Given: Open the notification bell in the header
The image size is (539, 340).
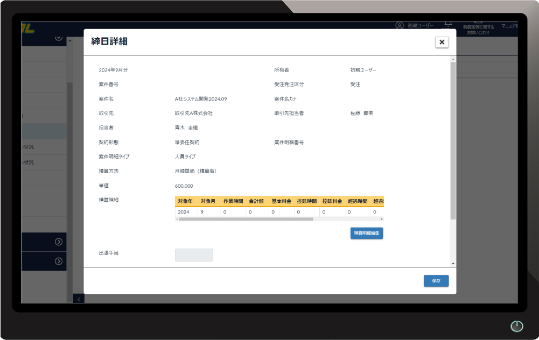Looking at the screenshot, I should [447, 25].
